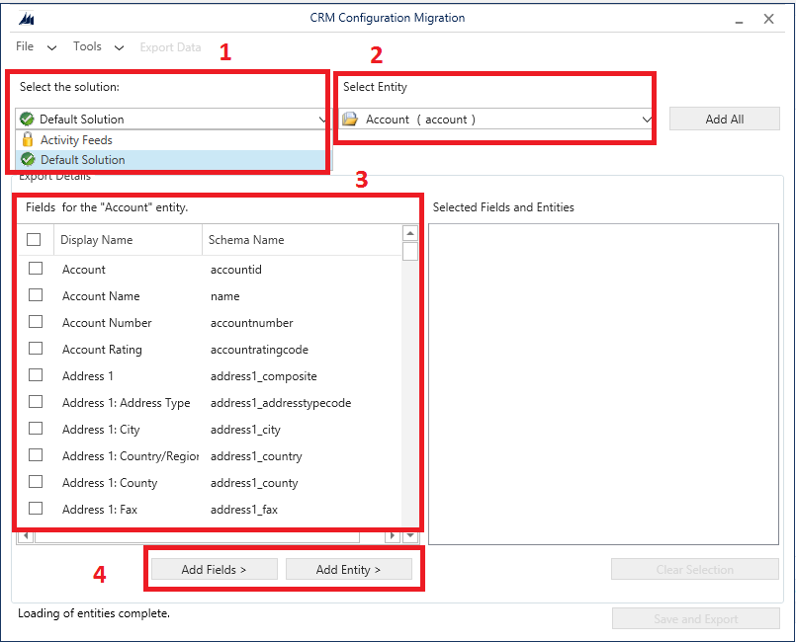Toggle the select-all fields header checkbox

pos(35,239)
